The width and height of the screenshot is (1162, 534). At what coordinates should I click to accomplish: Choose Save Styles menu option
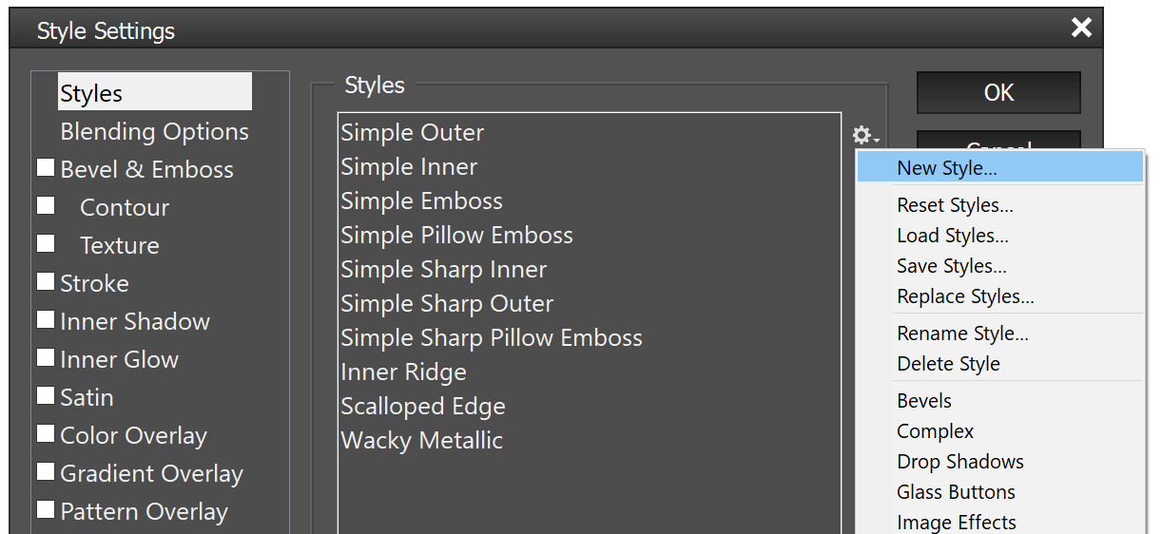pos(952,266)
